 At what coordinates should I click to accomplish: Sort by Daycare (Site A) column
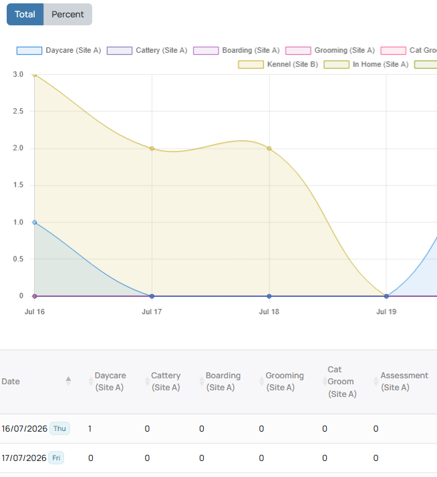point(108,382)
